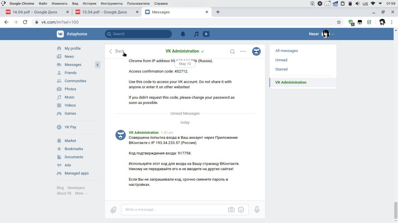398x223 pixels.
Task: Search within the conversation magnifier icon
Action: pos(232,51)
